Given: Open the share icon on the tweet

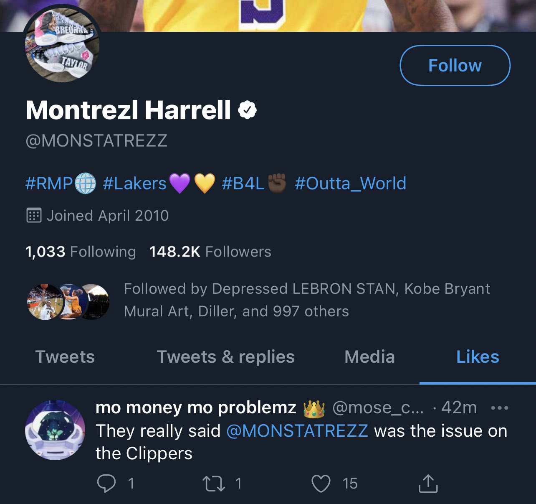Looking at the screenshot, I should point(428,484).
